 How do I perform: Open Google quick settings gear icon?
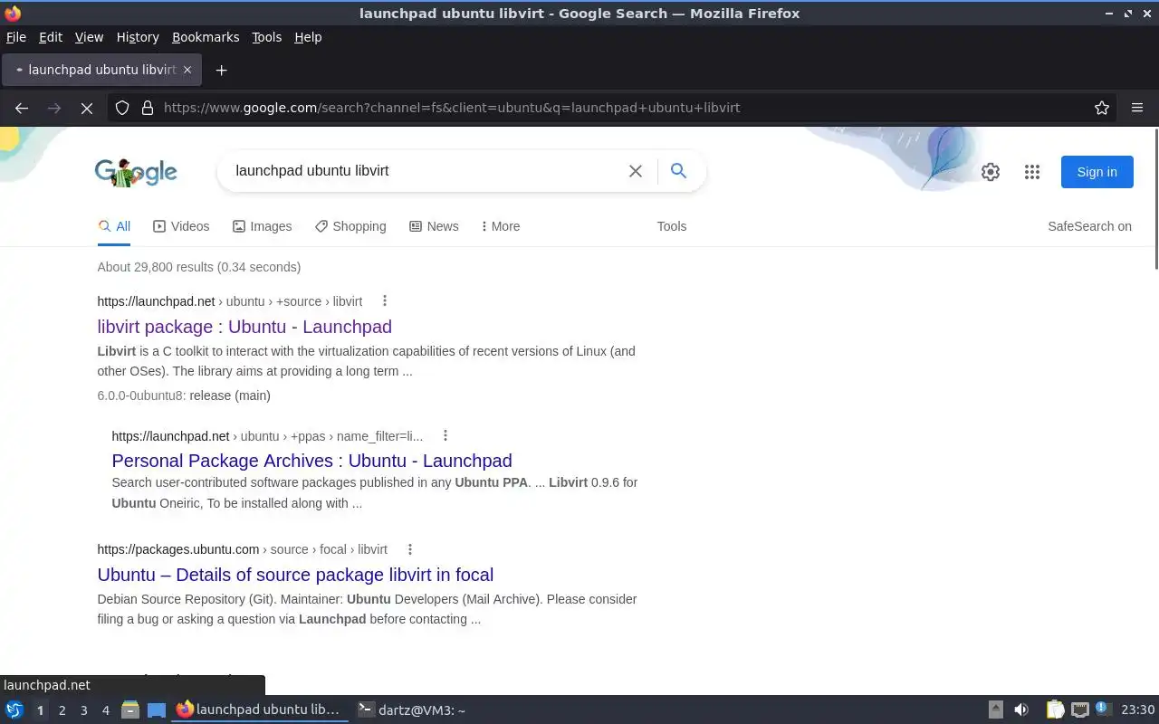(x=991, y=172)
